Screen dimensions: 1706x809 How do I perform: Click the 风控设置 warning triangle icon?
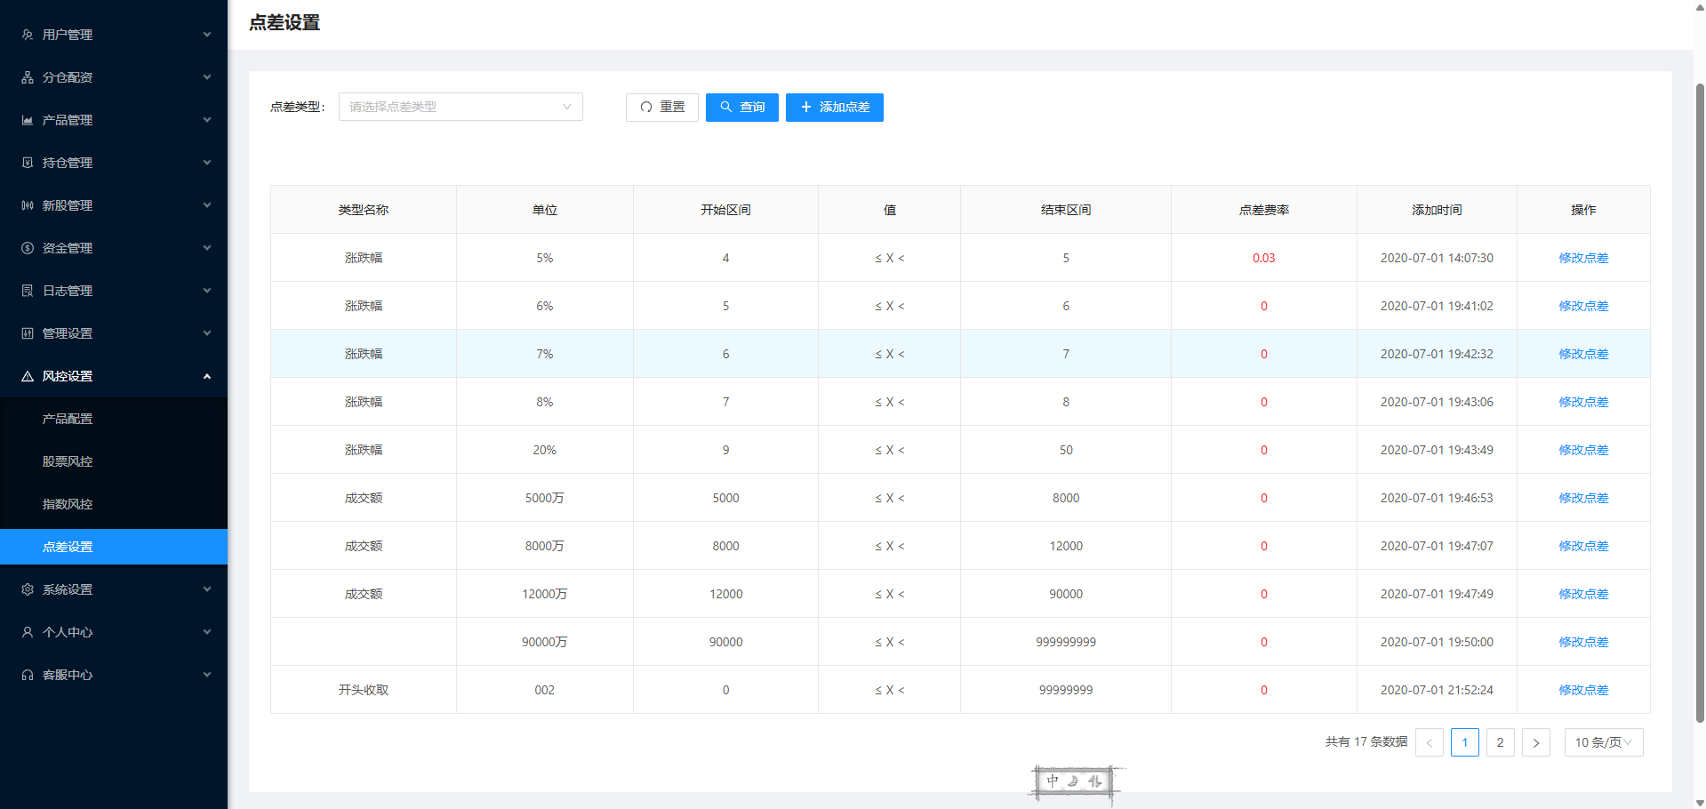[x=28, y=376]
